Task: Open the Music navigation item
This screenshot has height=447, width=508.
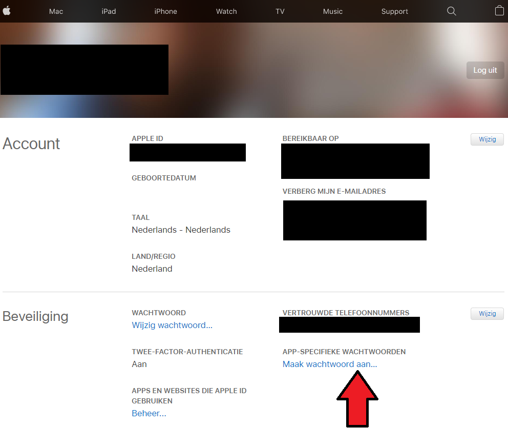Action: click(x=333, y=11)
